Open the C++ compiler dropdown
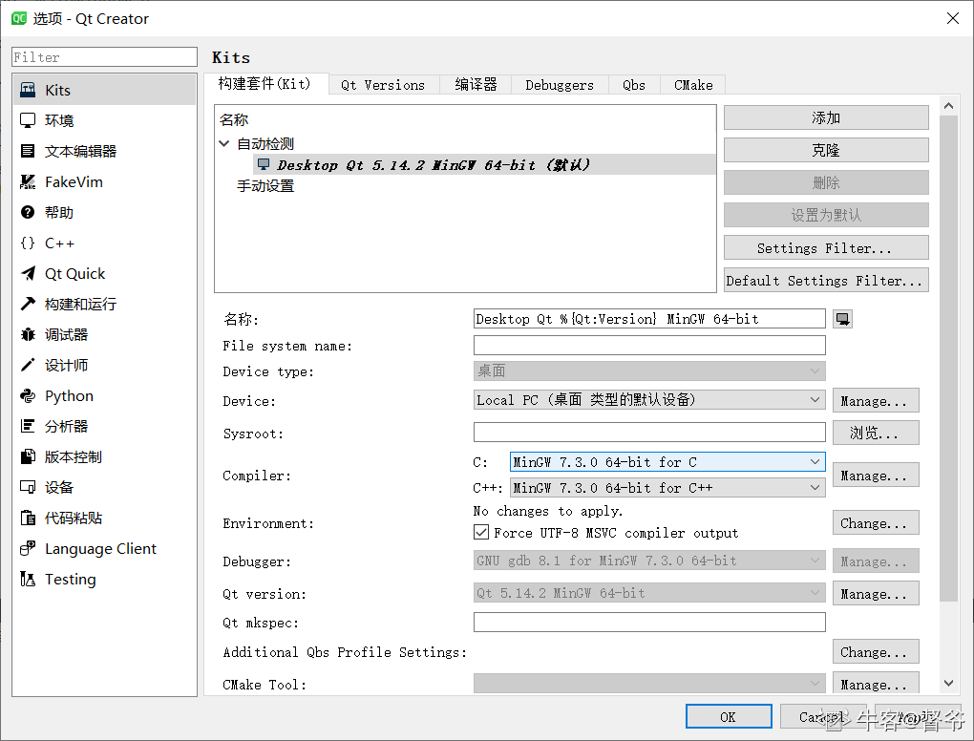The width and height of the screenshot is (974, 741). point(667,488)
